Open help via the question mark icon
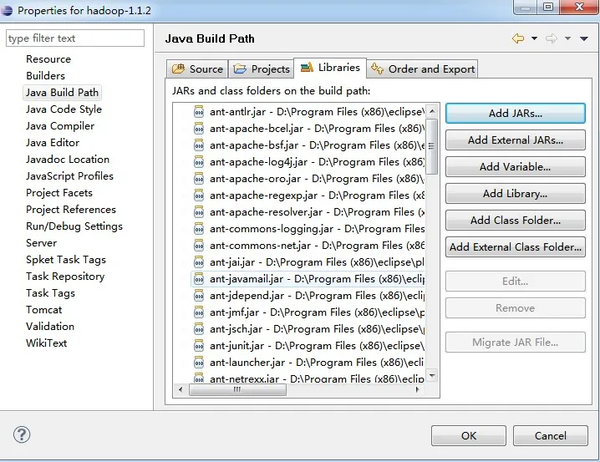 (x=22, y=434)
